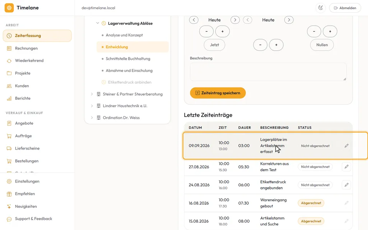Click building icon of Lindner Haustechnik
This screenshot has height=230, width=368.
99,106
